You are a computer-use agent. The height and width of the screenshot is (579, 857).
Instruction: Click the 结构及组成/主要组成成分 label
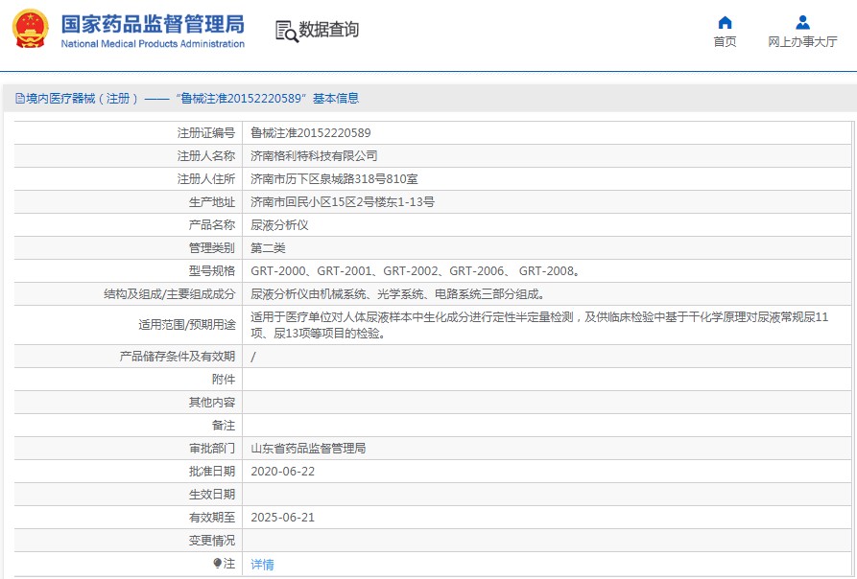[x=170, y=294]
